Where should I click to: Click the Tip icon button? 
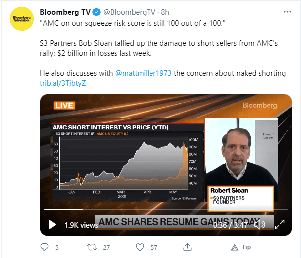click(241, 247)
